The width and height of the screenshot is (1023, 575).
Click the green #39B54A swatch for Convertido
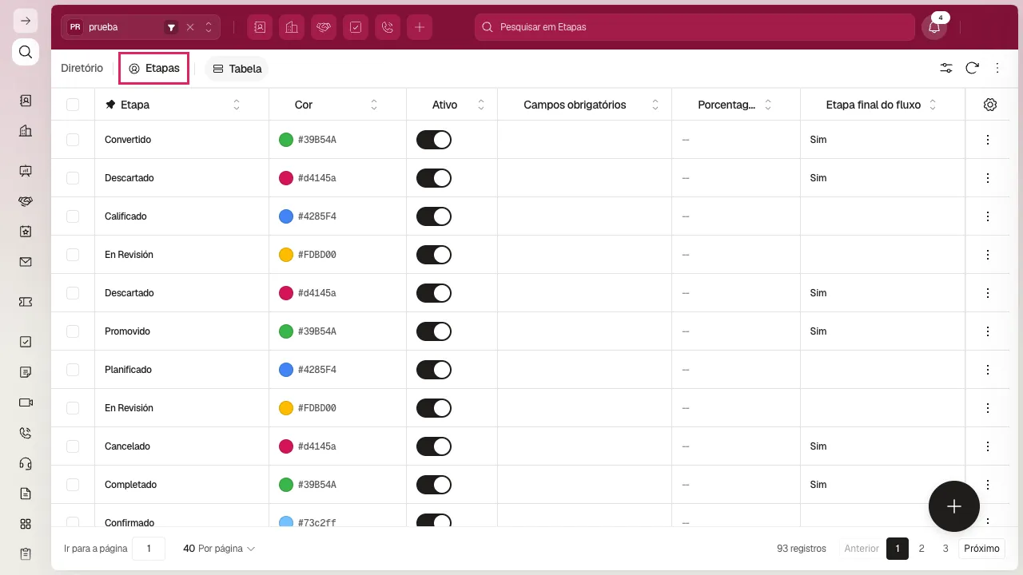coord(286,140)
